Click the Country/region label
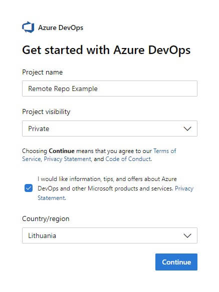This screenshot has height=292, width=219. point(46,218)
